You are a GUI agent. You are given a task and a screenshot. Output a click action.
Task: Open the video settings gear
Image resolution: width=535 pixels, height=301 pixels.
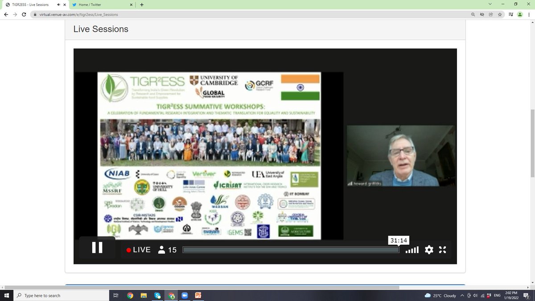(x=429, y=250)
